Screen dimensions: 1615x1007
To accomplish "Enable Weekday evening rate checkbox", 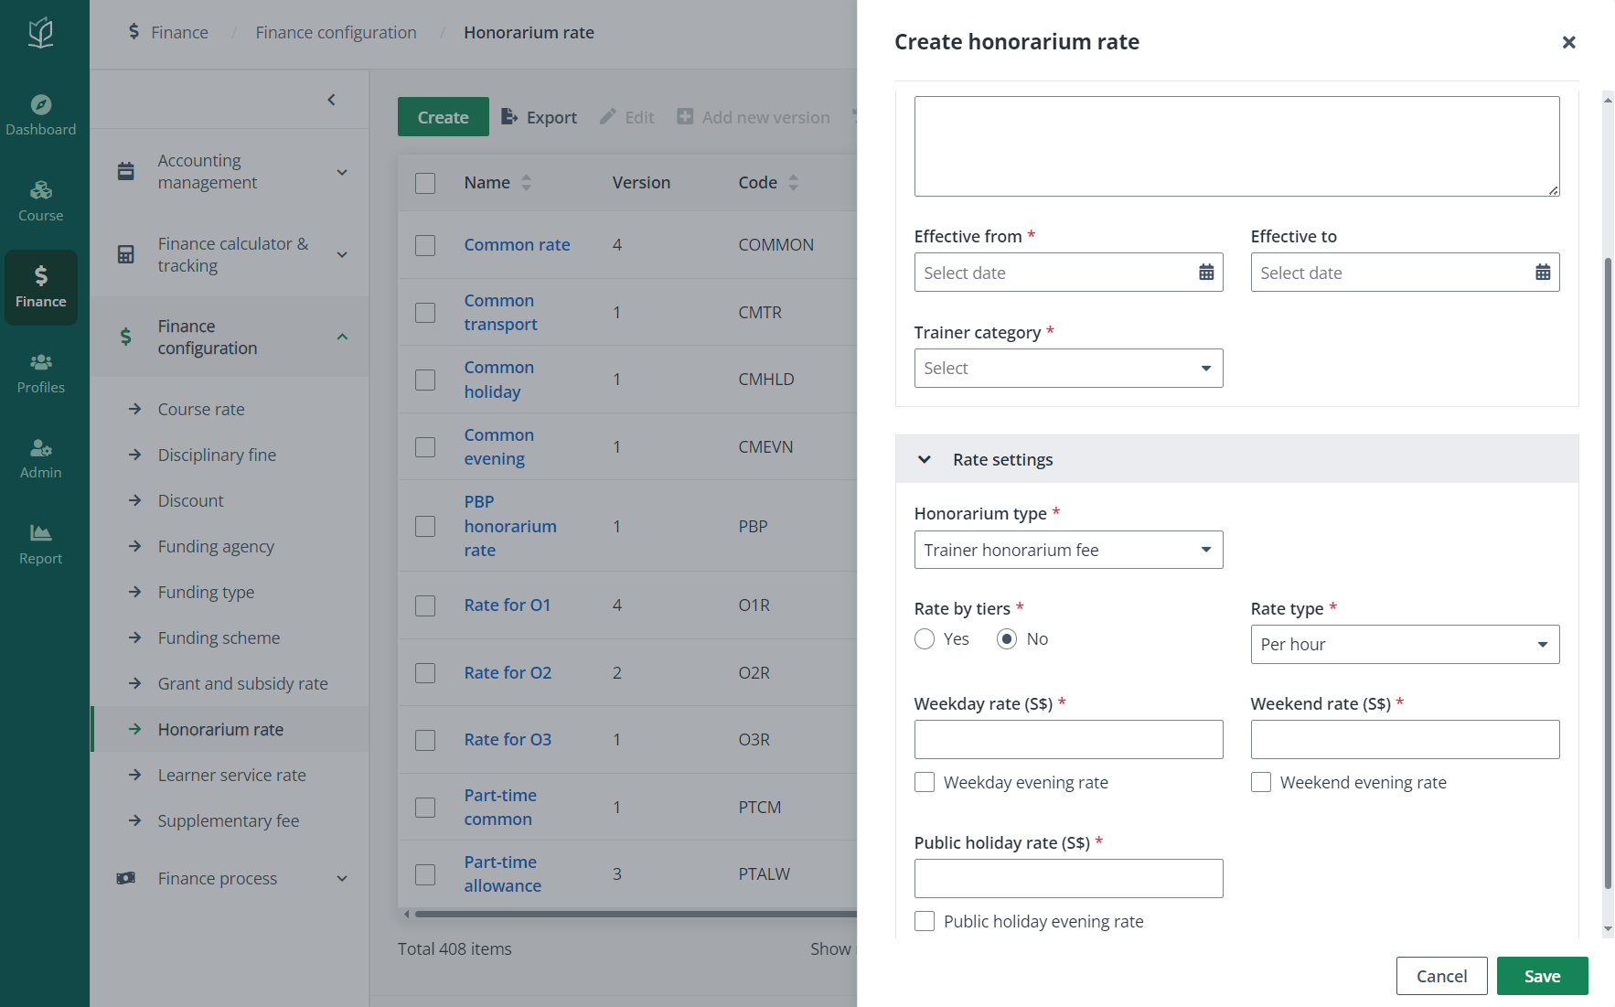I will coord(925,782).
